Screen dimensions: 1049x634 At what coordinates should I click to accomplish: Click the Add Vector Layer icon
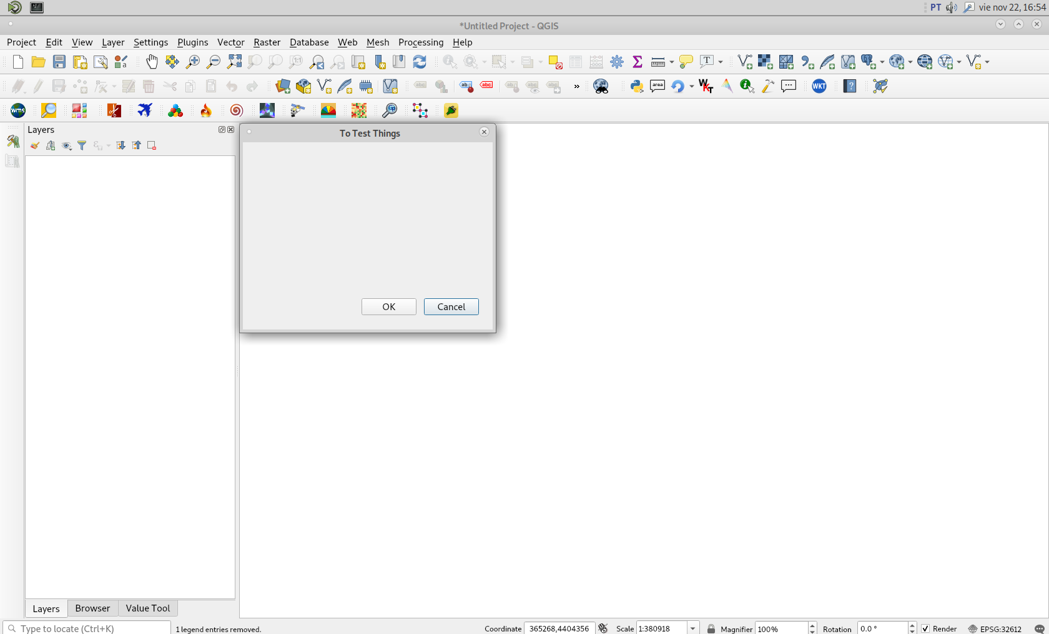tap(745, 62)
